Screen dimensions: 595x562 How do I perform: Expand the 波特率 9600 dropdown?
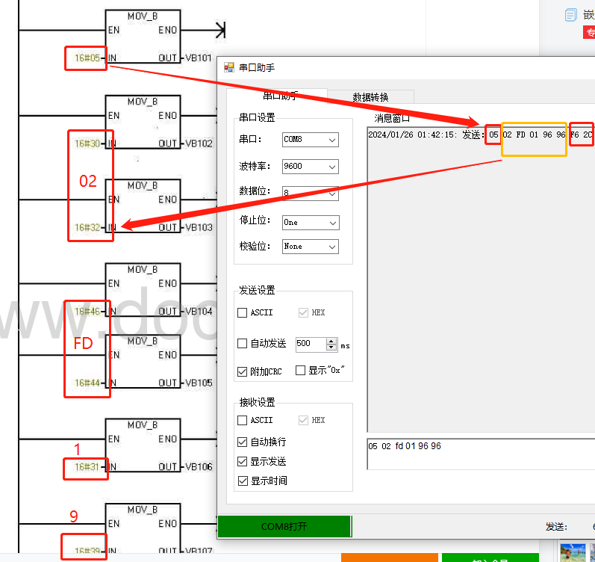pos(310,167)
